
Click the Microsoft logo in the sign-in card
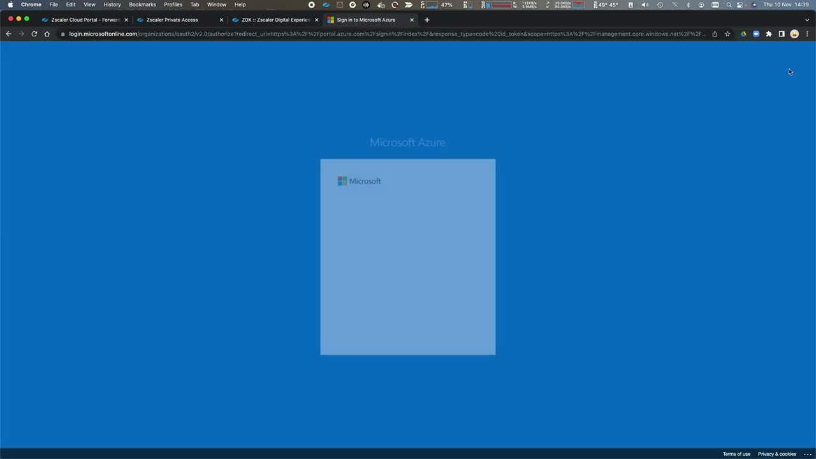pyautogui.click(x=360, y=181)
